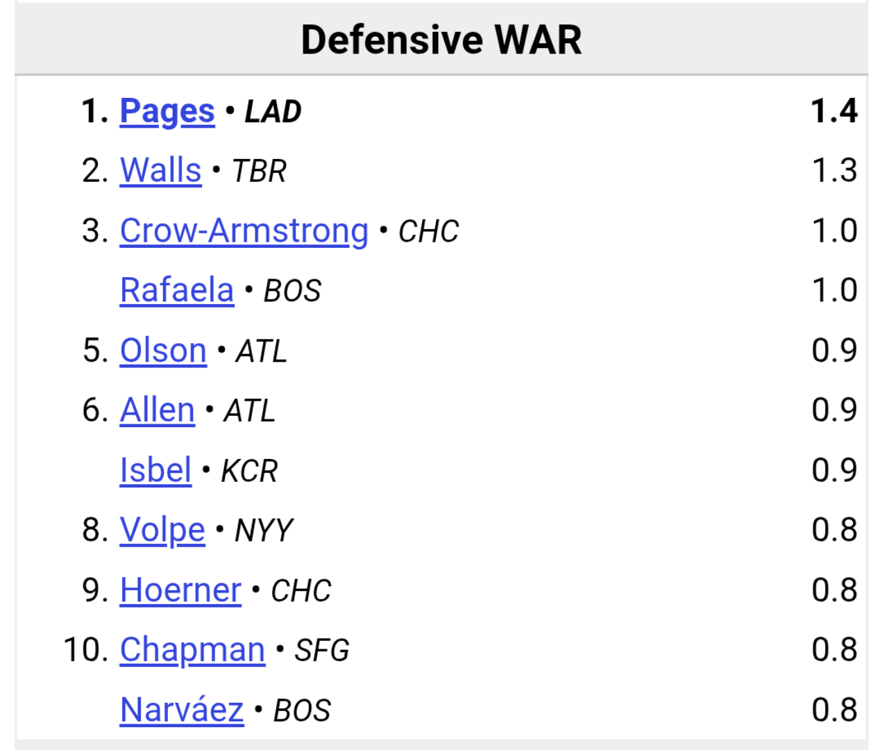Open the Crow-Armstrong player link
The height and width of the screenshot is (750, 880).
pyautogui.click(x=244, y=231)
